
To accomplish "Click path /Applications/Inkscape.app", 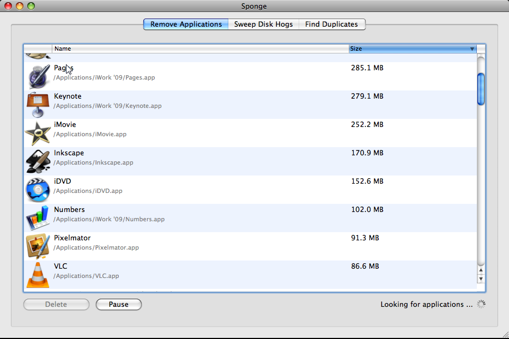I will pos(93,162).
